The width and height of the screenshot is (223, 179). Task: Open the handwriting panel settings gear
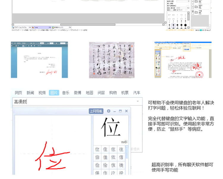109,111
